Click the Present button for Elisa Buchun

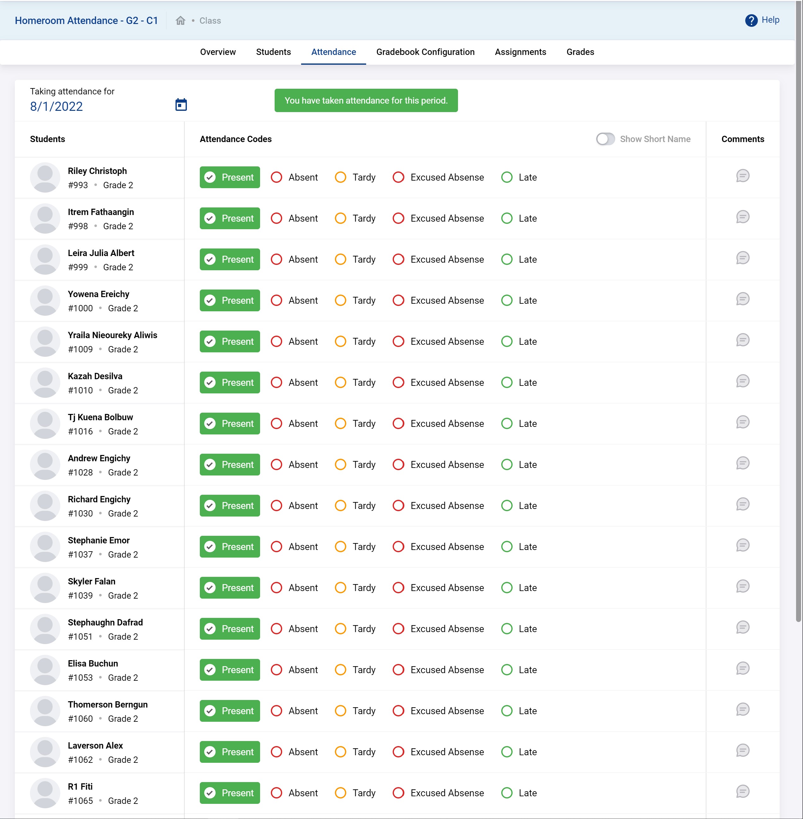[x=230, y=670]
